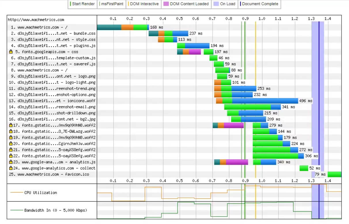Screen dimensions: 349x224
Task: Click the lock icon on request 23 analytics.js
Action: pyautogui.click(x=11, y=162)
